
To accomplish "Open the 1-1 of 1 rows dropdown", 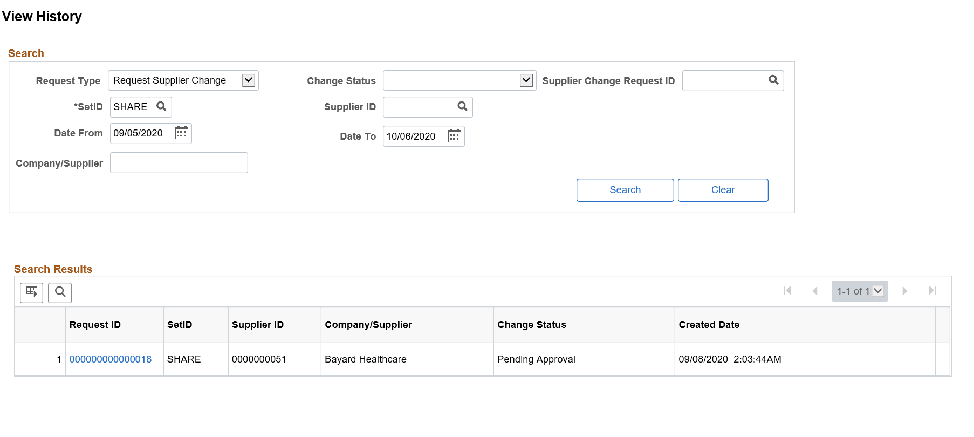I will coord(860,291).
